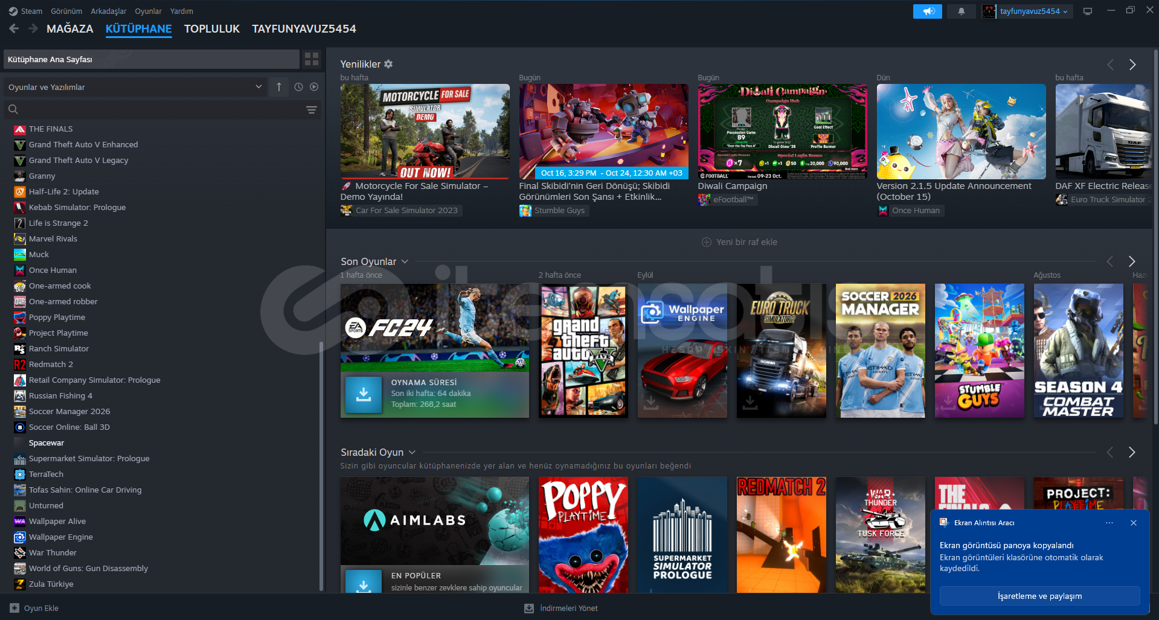Open the Yardım menu
1159x620 pixels.
click(182, 11)
